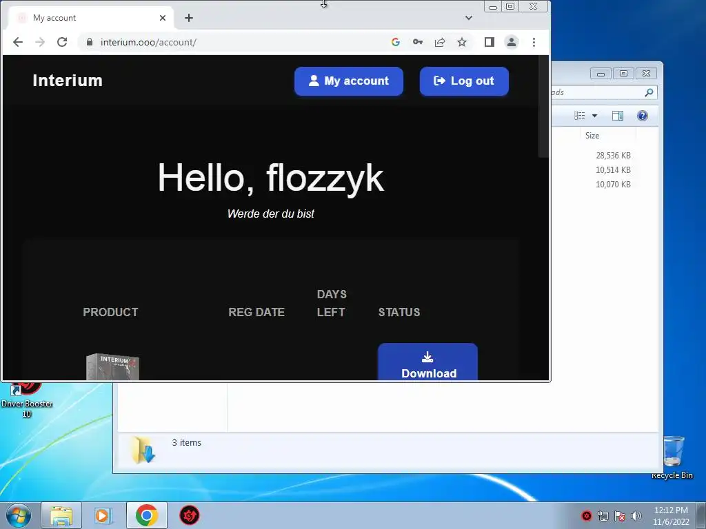Open a new Chrome tab
Screen dimensions: 706x529
point(189,18)
